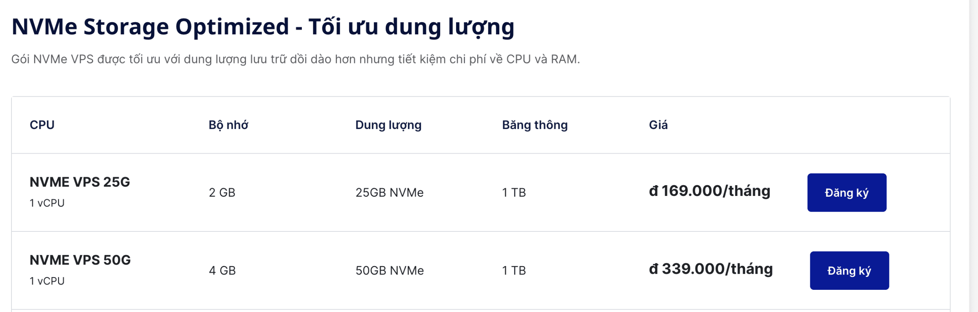Click Đăng ký for NVME VPS 50G
Screen dimensions: 978x312
849,270
